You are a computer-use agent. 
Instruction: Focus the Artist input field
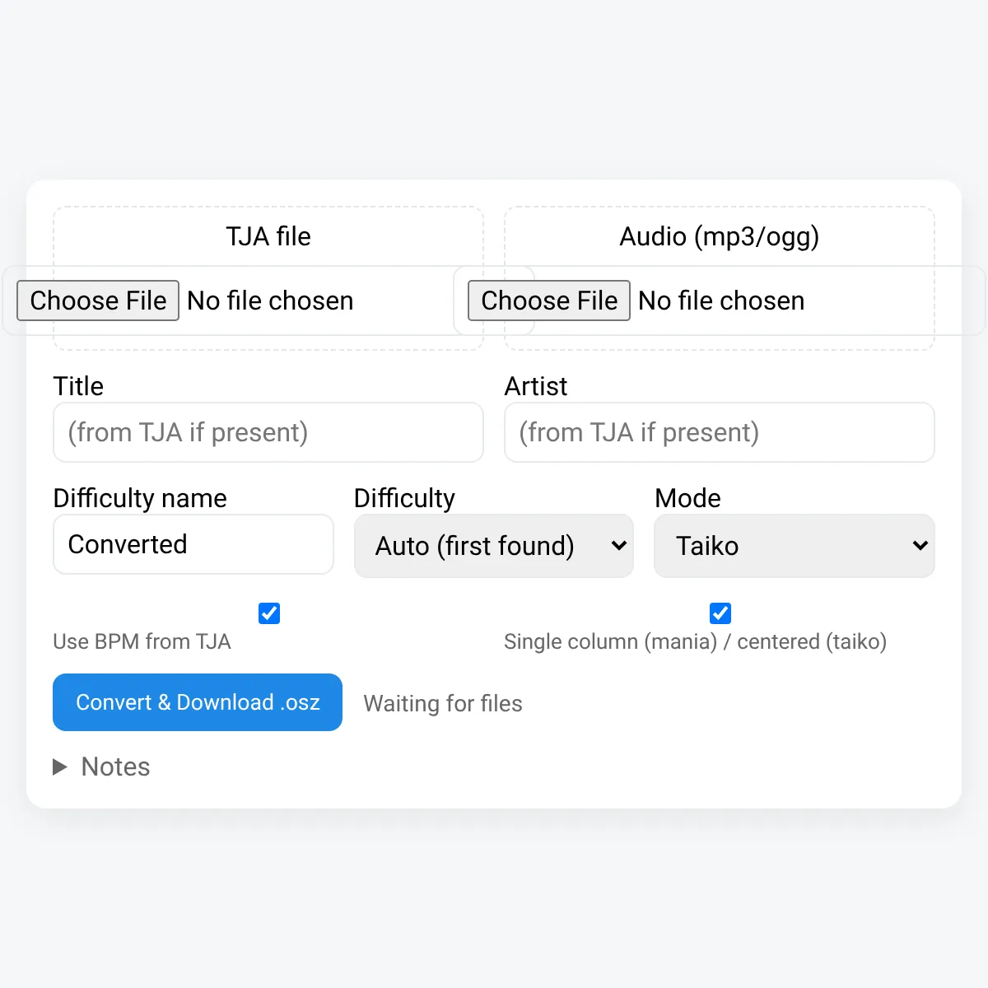click(720, 432)
